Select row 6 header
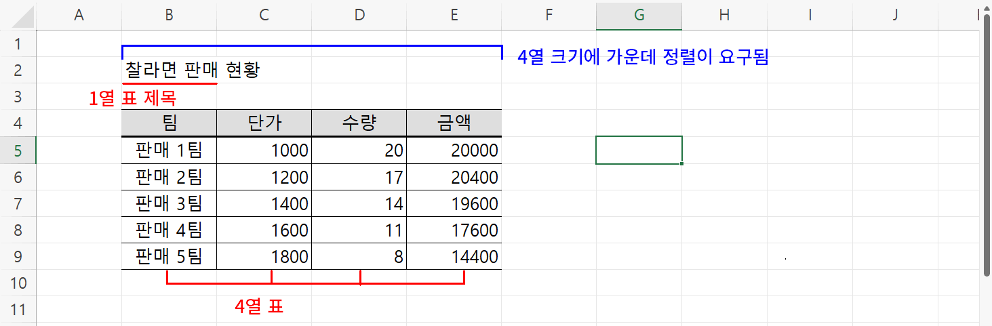Image resolution: width=992 pixels, height=326 pixels. point(18,177)
